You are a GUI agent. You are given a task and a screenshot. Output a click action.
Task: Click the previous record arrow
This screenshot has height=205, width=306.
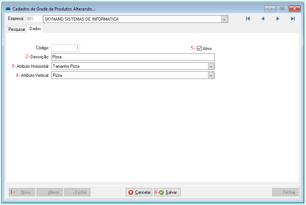263,19
